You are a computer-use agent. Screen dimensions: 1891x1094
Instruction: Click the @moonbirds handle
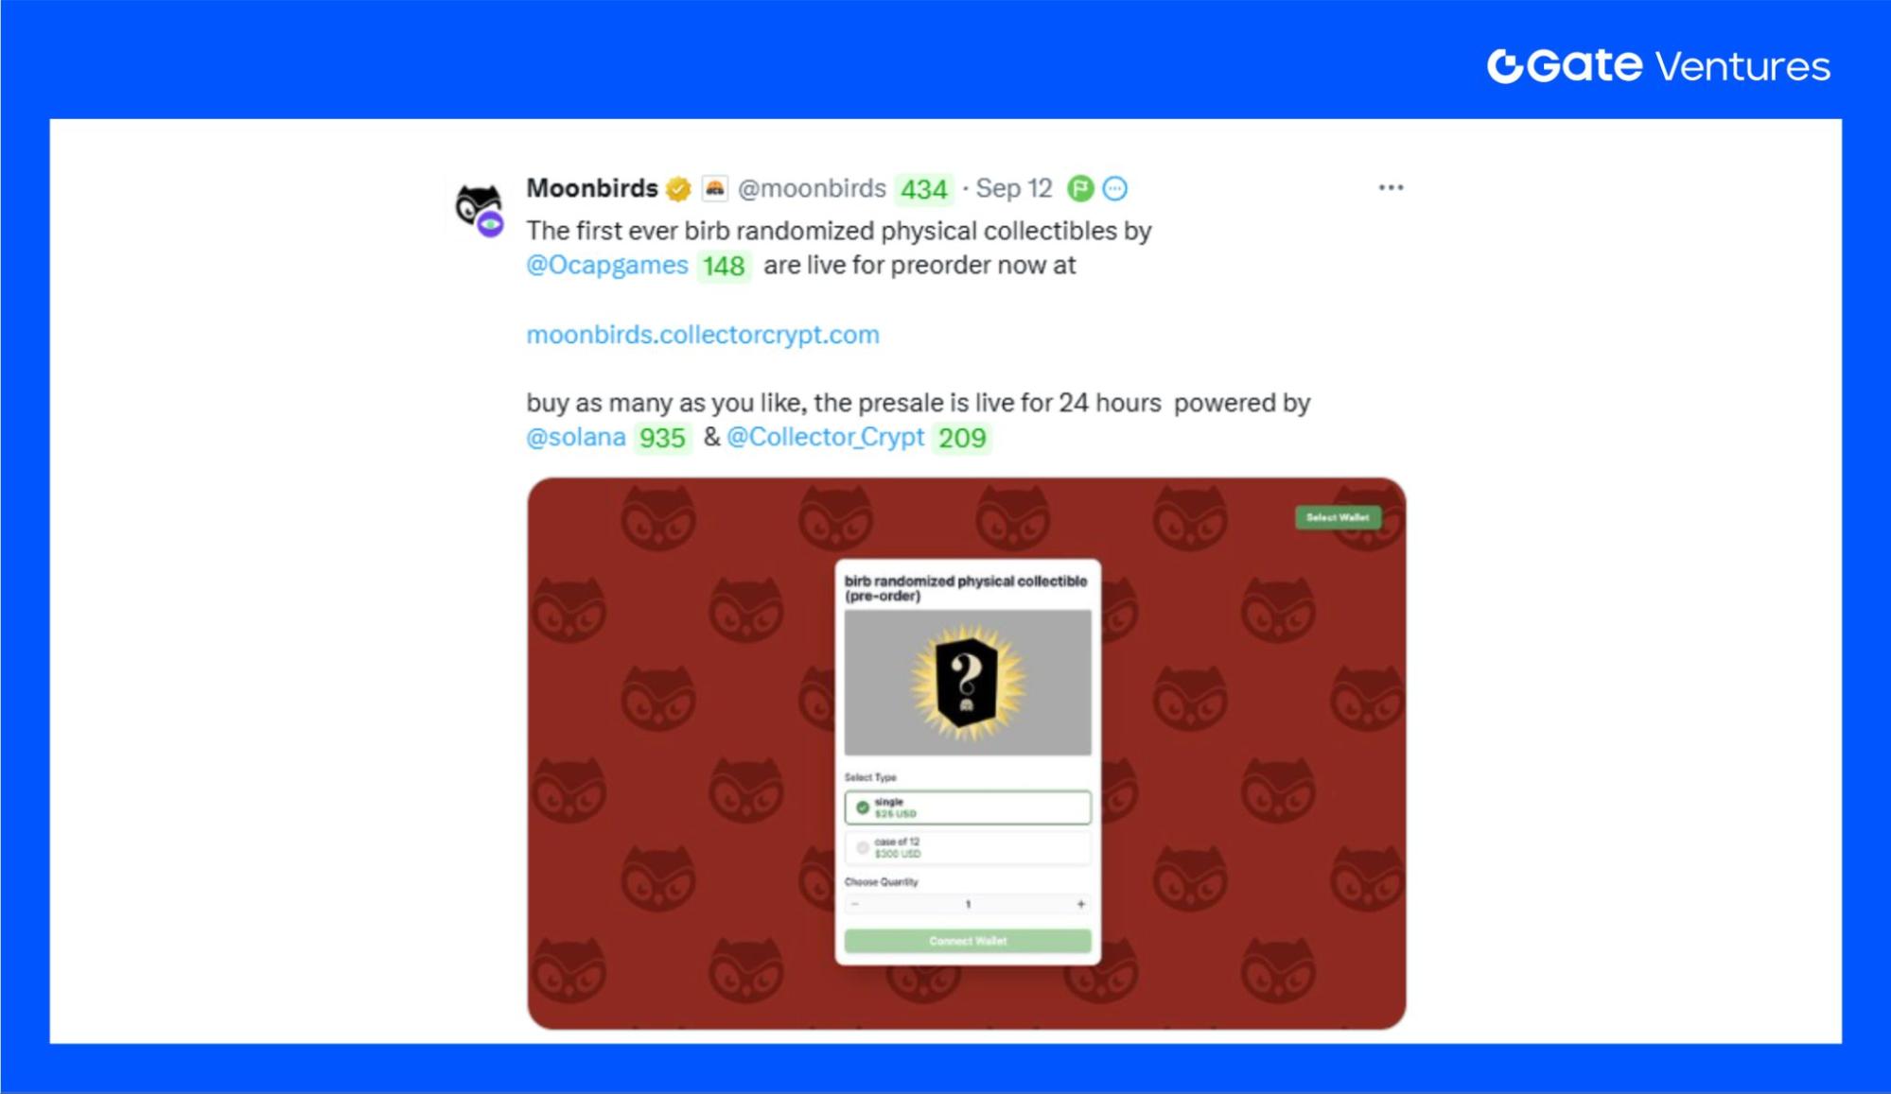[x=812, y=189]
